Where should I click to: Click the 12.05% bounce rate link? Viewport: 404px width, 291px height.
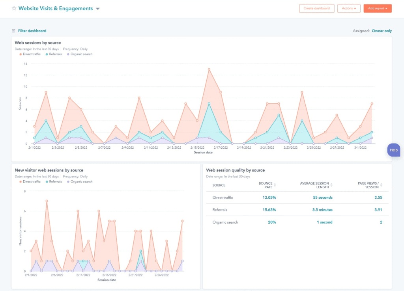[268, 198]
